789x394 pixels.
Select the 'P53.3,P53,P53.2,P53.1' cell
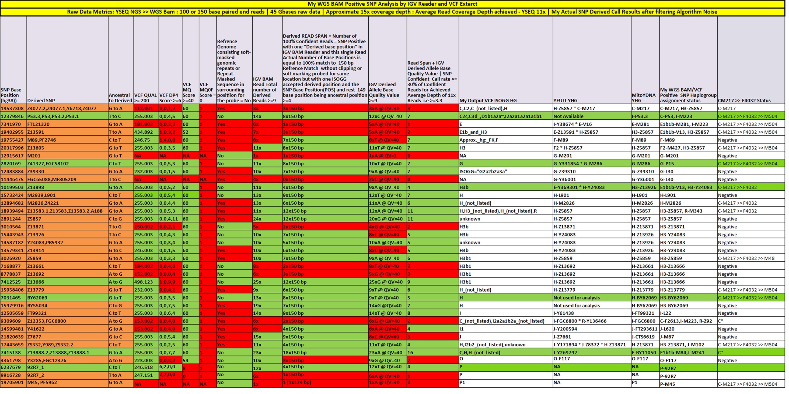pyautogui.click(x=67, y=116)
